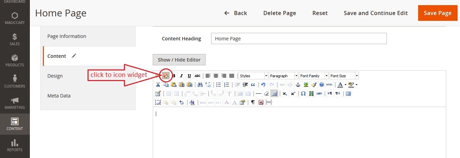Open the Paragraph format dropdown
This screenshot has height=158, width=460.
tap(283, 76)
